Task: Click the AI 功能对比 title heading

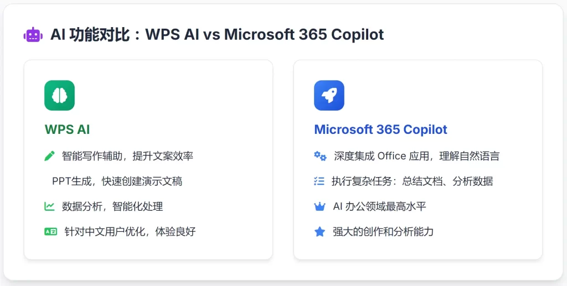Action: click(217, 34)
